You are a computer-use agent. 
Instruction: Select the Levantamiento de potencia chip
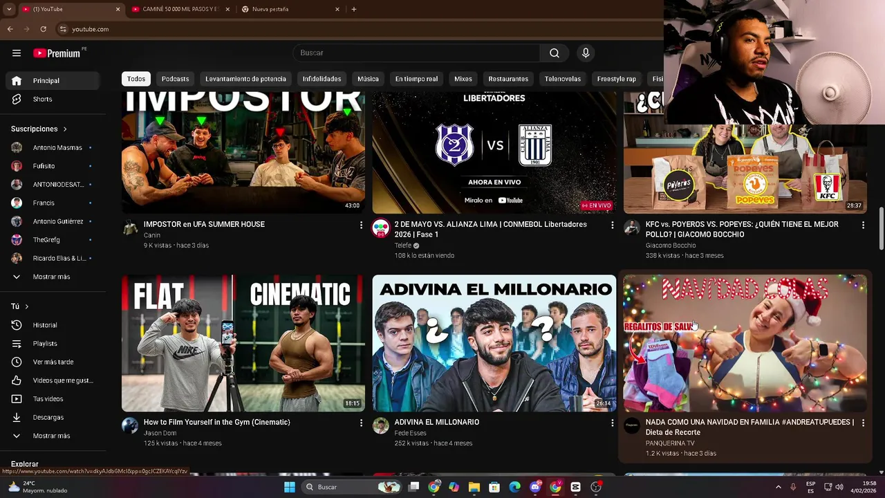tap(245, 79)
